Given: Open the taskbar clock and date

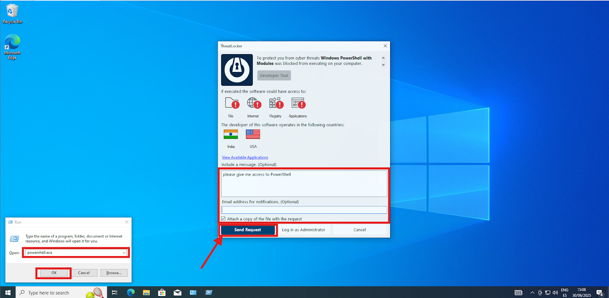Looking at the screenshot, I should 582,292.
